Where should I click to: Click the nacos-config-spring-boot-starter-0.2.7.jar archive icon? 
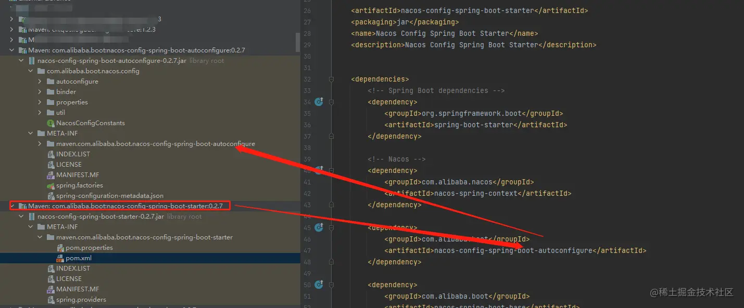[x=32, y=217]
